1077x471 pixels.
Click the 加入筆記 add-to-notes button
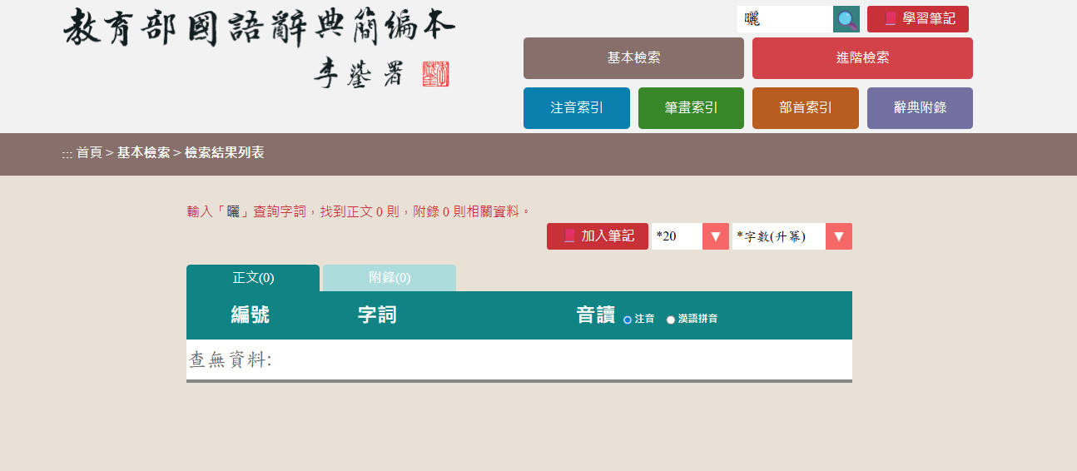(x=598, y=236)
